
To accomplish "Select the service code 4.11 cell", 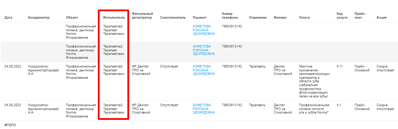I will point(340,66).
